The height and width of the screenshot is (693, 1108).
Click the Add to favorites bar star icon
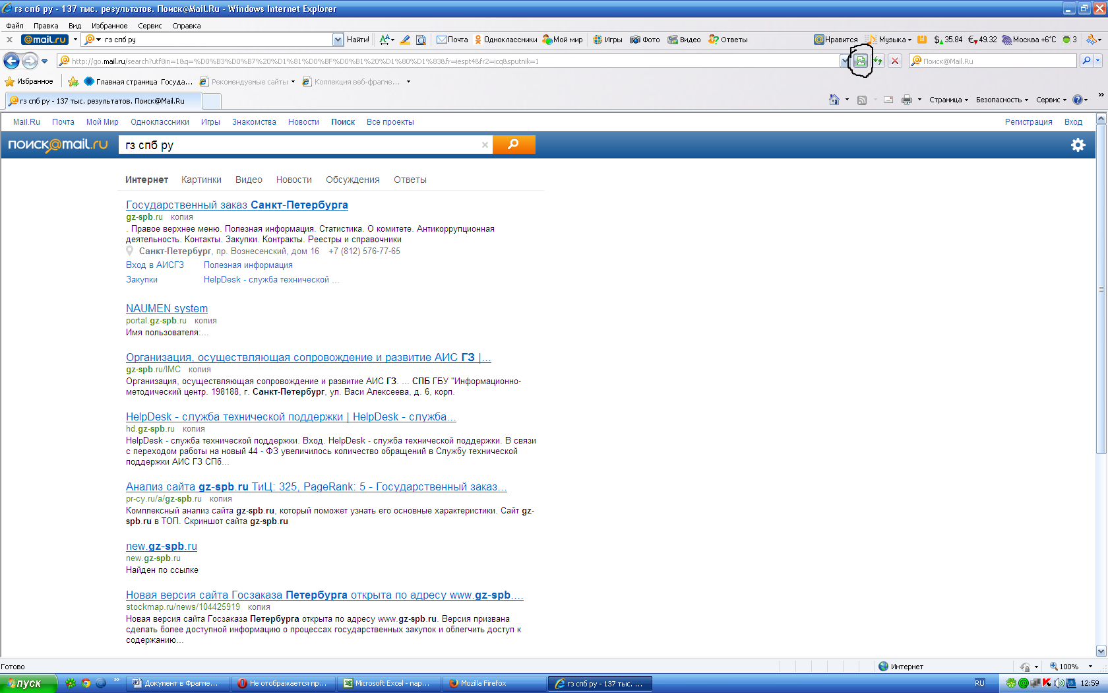(x=73, y=82)
